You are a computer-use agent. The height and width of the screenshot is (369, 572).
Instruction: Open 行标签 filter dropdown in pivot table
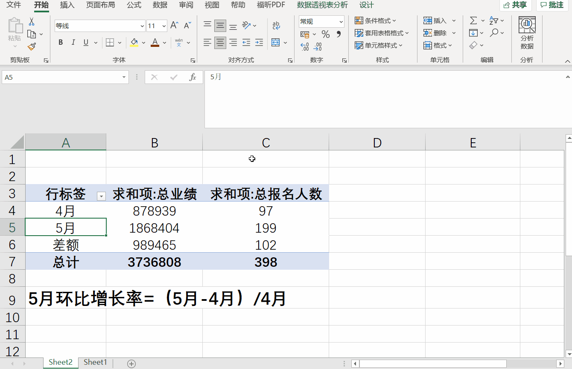tap(101, 196)
